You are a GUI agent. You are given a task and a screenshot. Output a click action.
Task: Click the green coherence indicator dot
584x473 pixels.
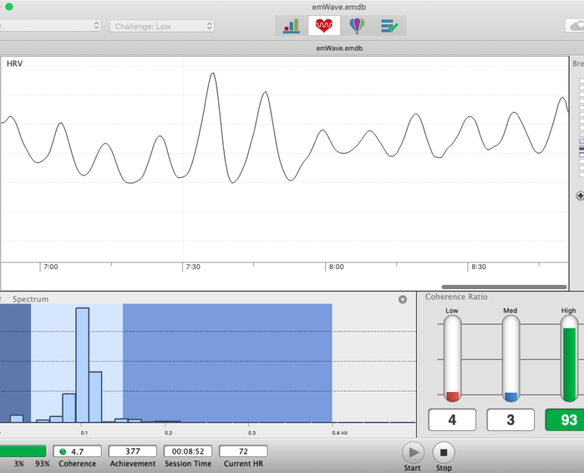63,452
